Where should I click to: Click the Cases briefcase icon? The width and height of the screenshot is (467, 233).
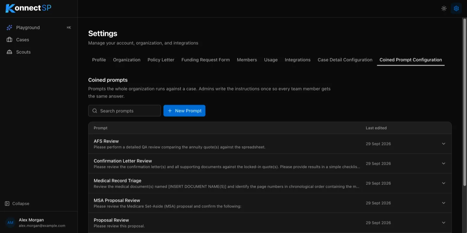point(9,40)
